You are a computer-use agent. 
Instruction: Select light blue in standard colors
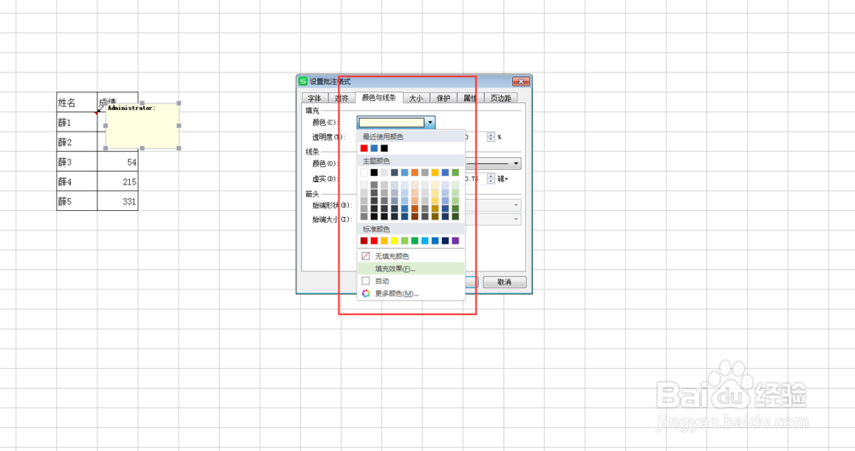click(x=425, y=241)
